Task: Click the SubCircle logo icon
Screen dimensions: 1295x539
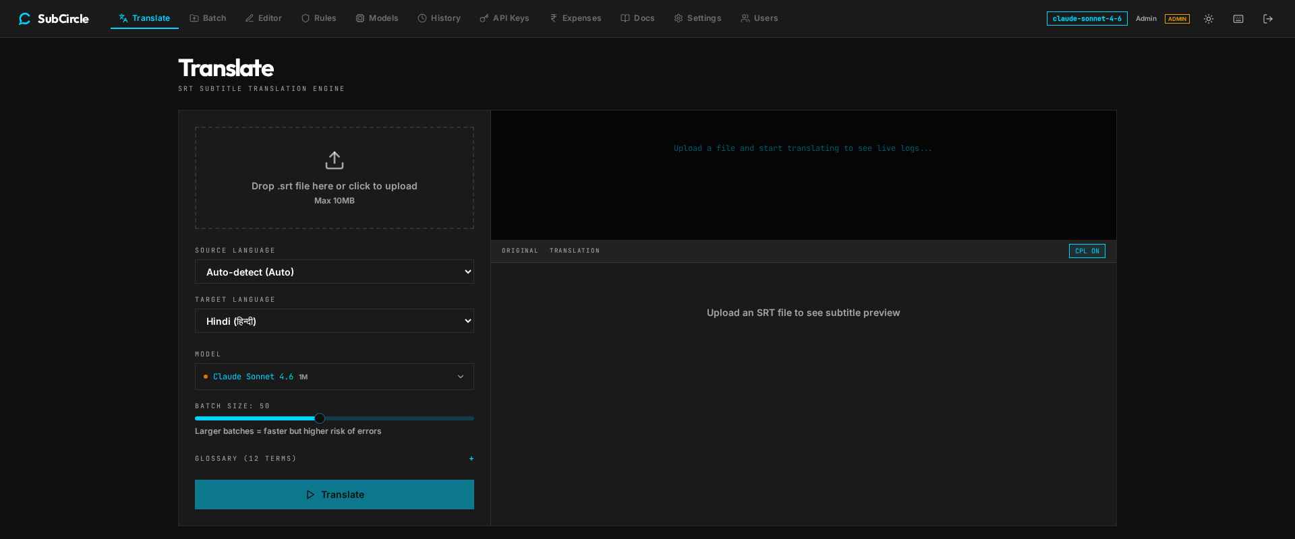Action: 25,19
